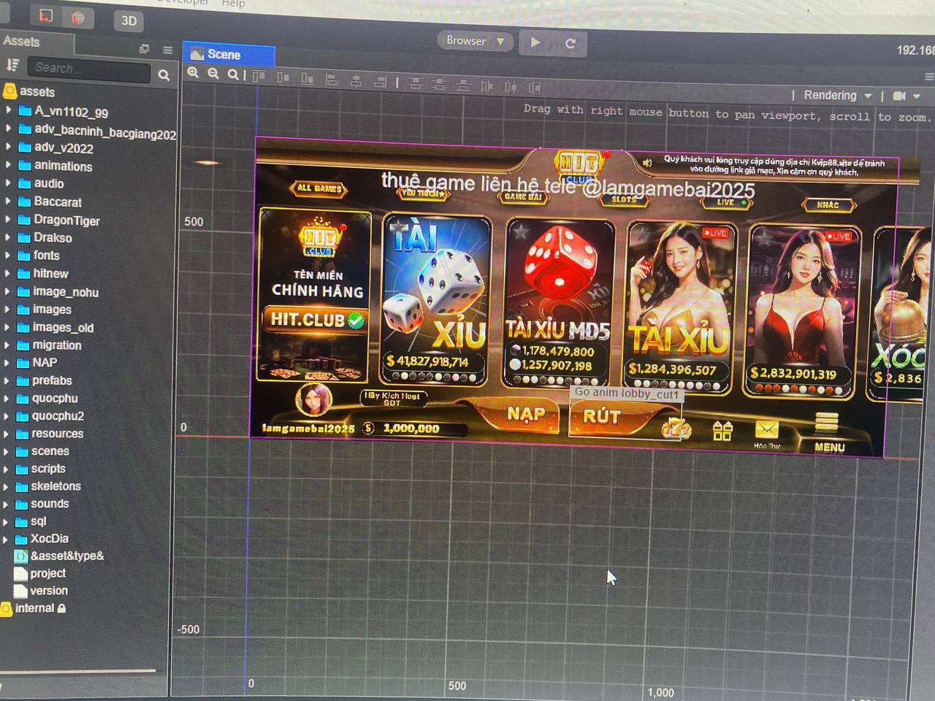Expand the Baccarat folder arrow

[x=8, y=201]
